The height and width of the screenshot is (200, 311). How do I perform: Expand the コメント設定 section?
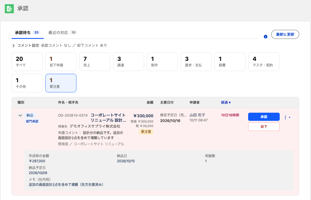[x=13, y=46]
